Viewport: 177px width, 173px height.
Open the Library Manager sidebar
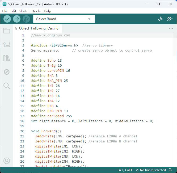7,58
